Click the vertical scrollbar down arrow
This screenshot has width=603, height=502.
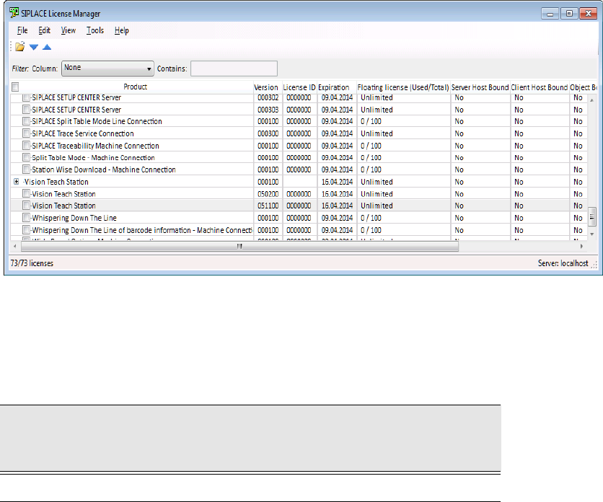click(593, 234)
